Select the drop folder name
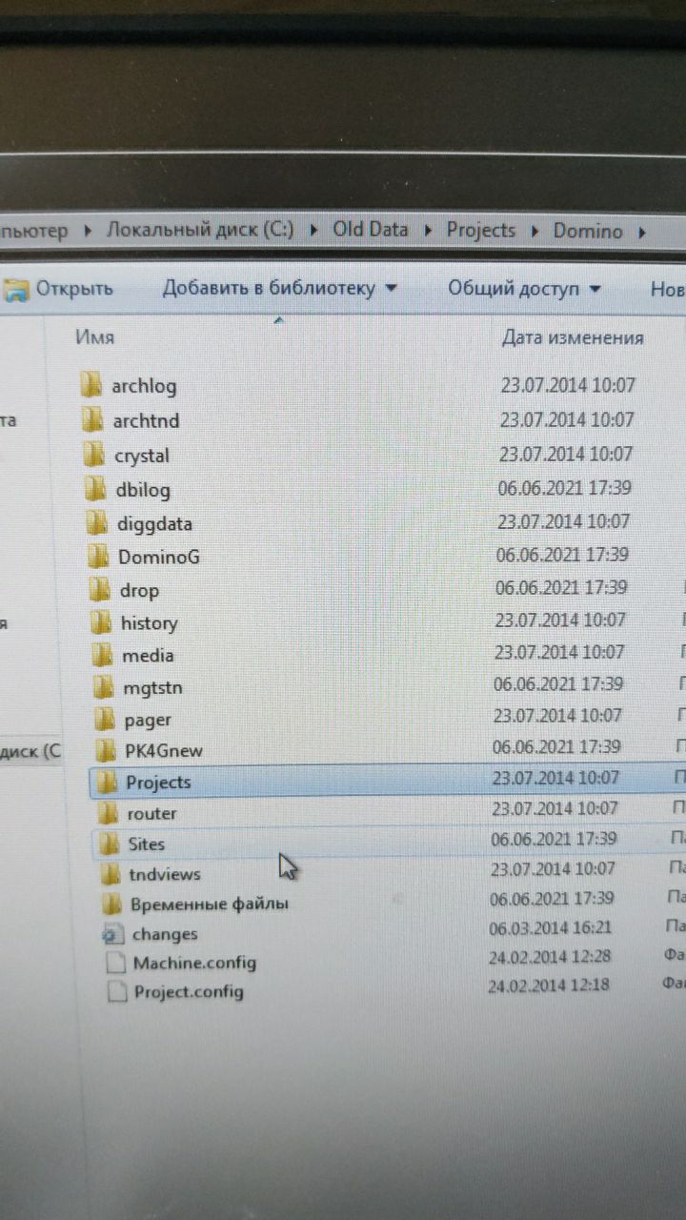The height and width of the screenshot is (1220, 686). pyautogui.click(x=139, y=591)
